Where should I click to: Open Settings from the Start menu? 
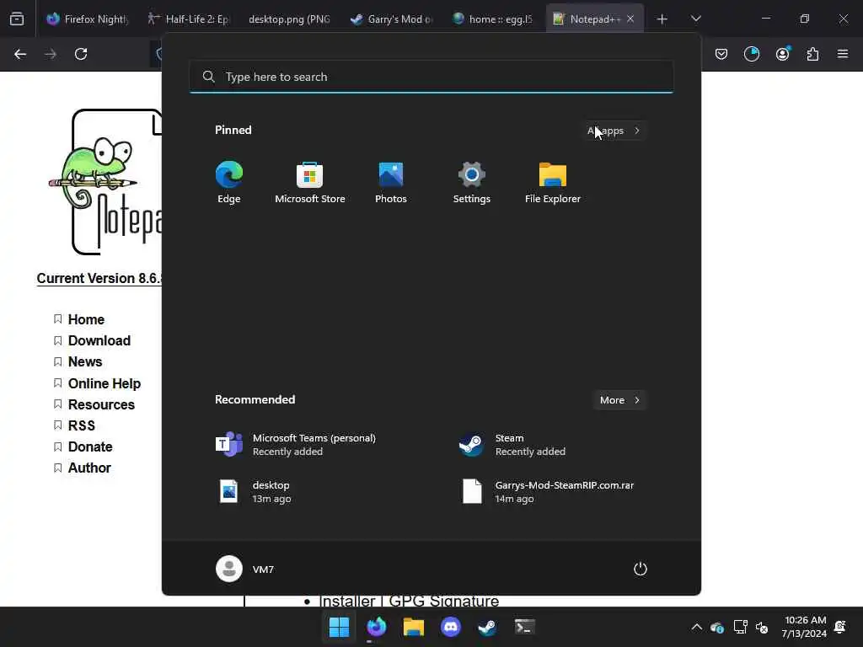tap(472, 183)
